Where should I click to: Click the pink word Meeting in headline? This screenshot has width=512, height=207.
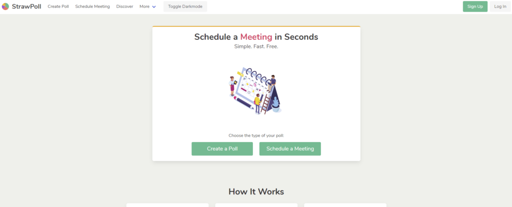[256, 36]
